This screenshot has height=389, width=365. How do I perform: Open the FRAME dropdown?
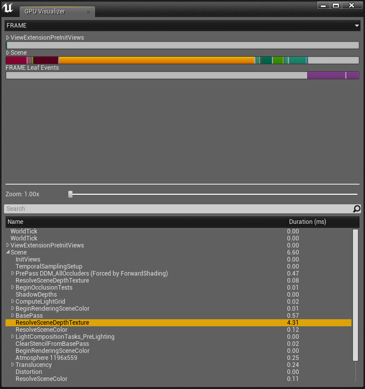[x=182, y=26]
